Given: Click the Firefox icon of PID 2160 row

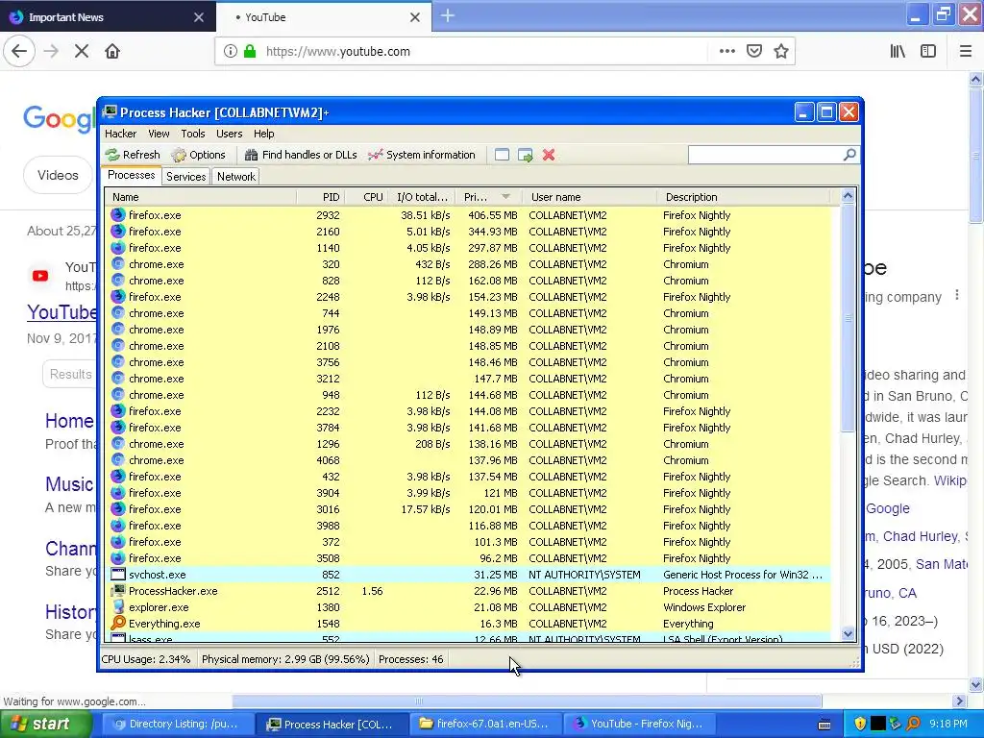Looking at the screenshot, I should (x=118, y=231).
